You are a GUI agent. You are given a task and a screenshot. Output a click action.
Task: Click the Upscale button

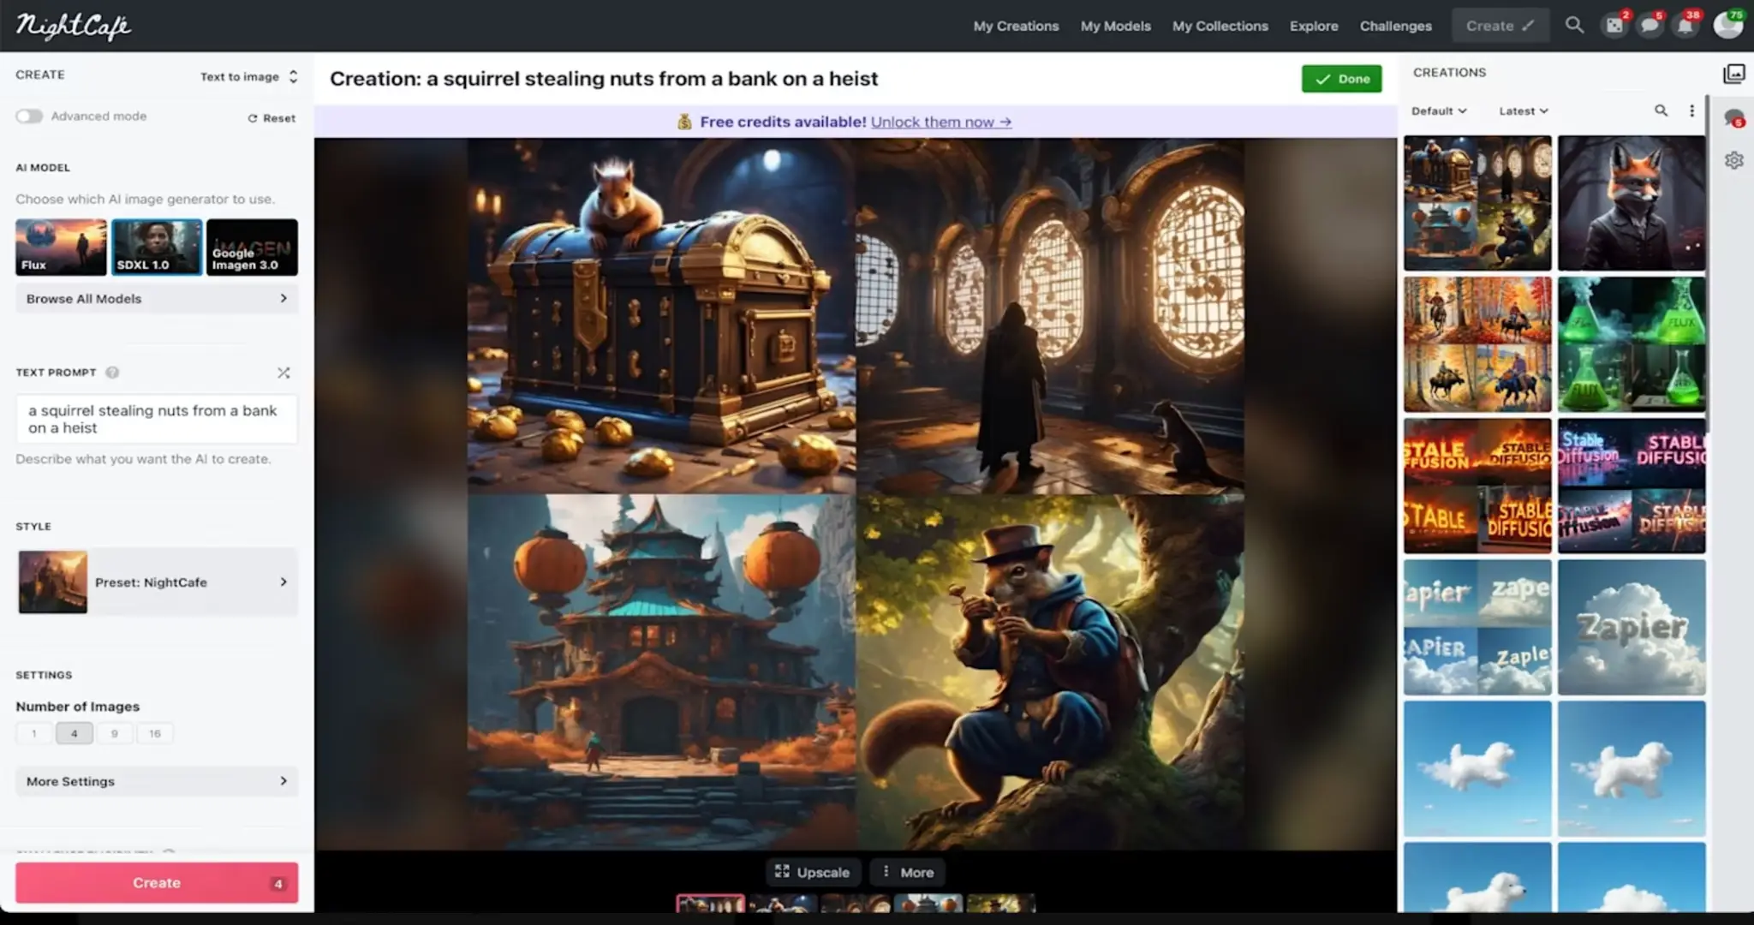pos(812,872)
